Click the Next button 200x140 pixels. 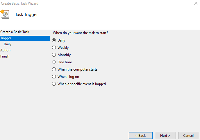(x=165, y=135)
